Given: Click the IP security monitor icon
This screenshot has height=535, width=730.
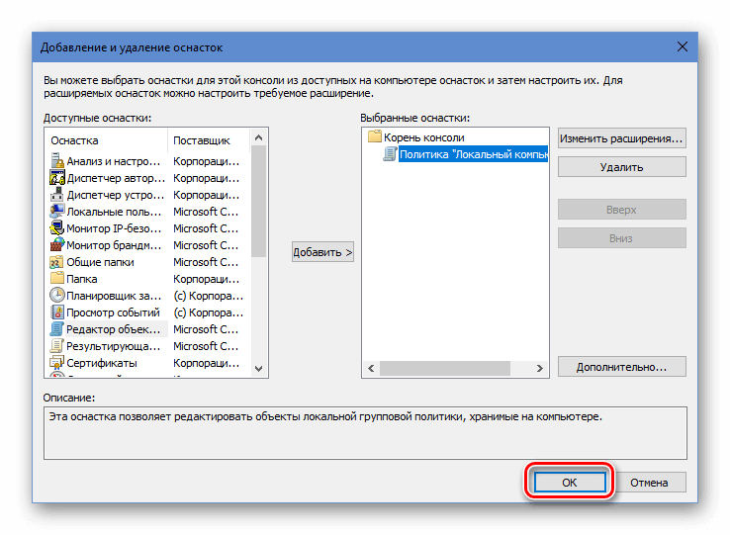Looking at the screenshot, I should pos(56,228).
